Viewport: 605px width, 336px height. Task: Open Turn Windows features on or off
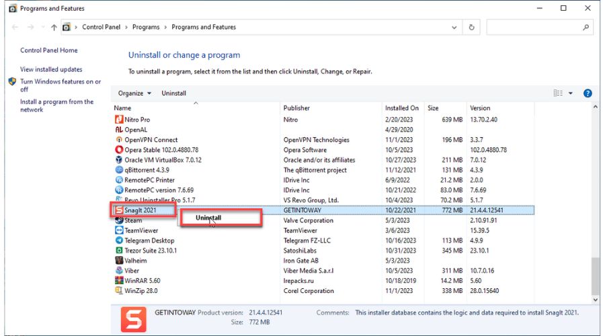tap(61, 85)
